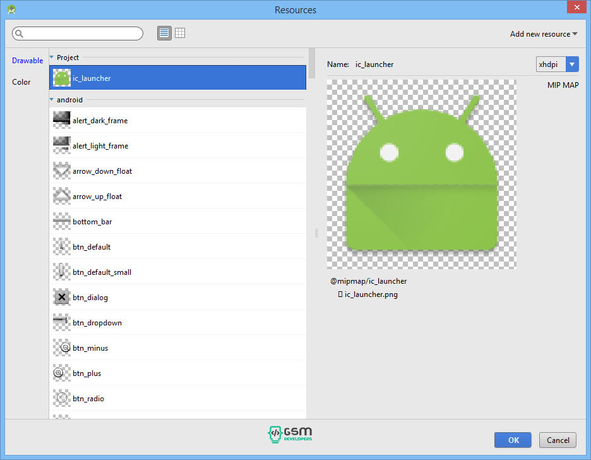Screen dimensions: 591x460
Task: Switch to grid view mode
Action: 180,33
